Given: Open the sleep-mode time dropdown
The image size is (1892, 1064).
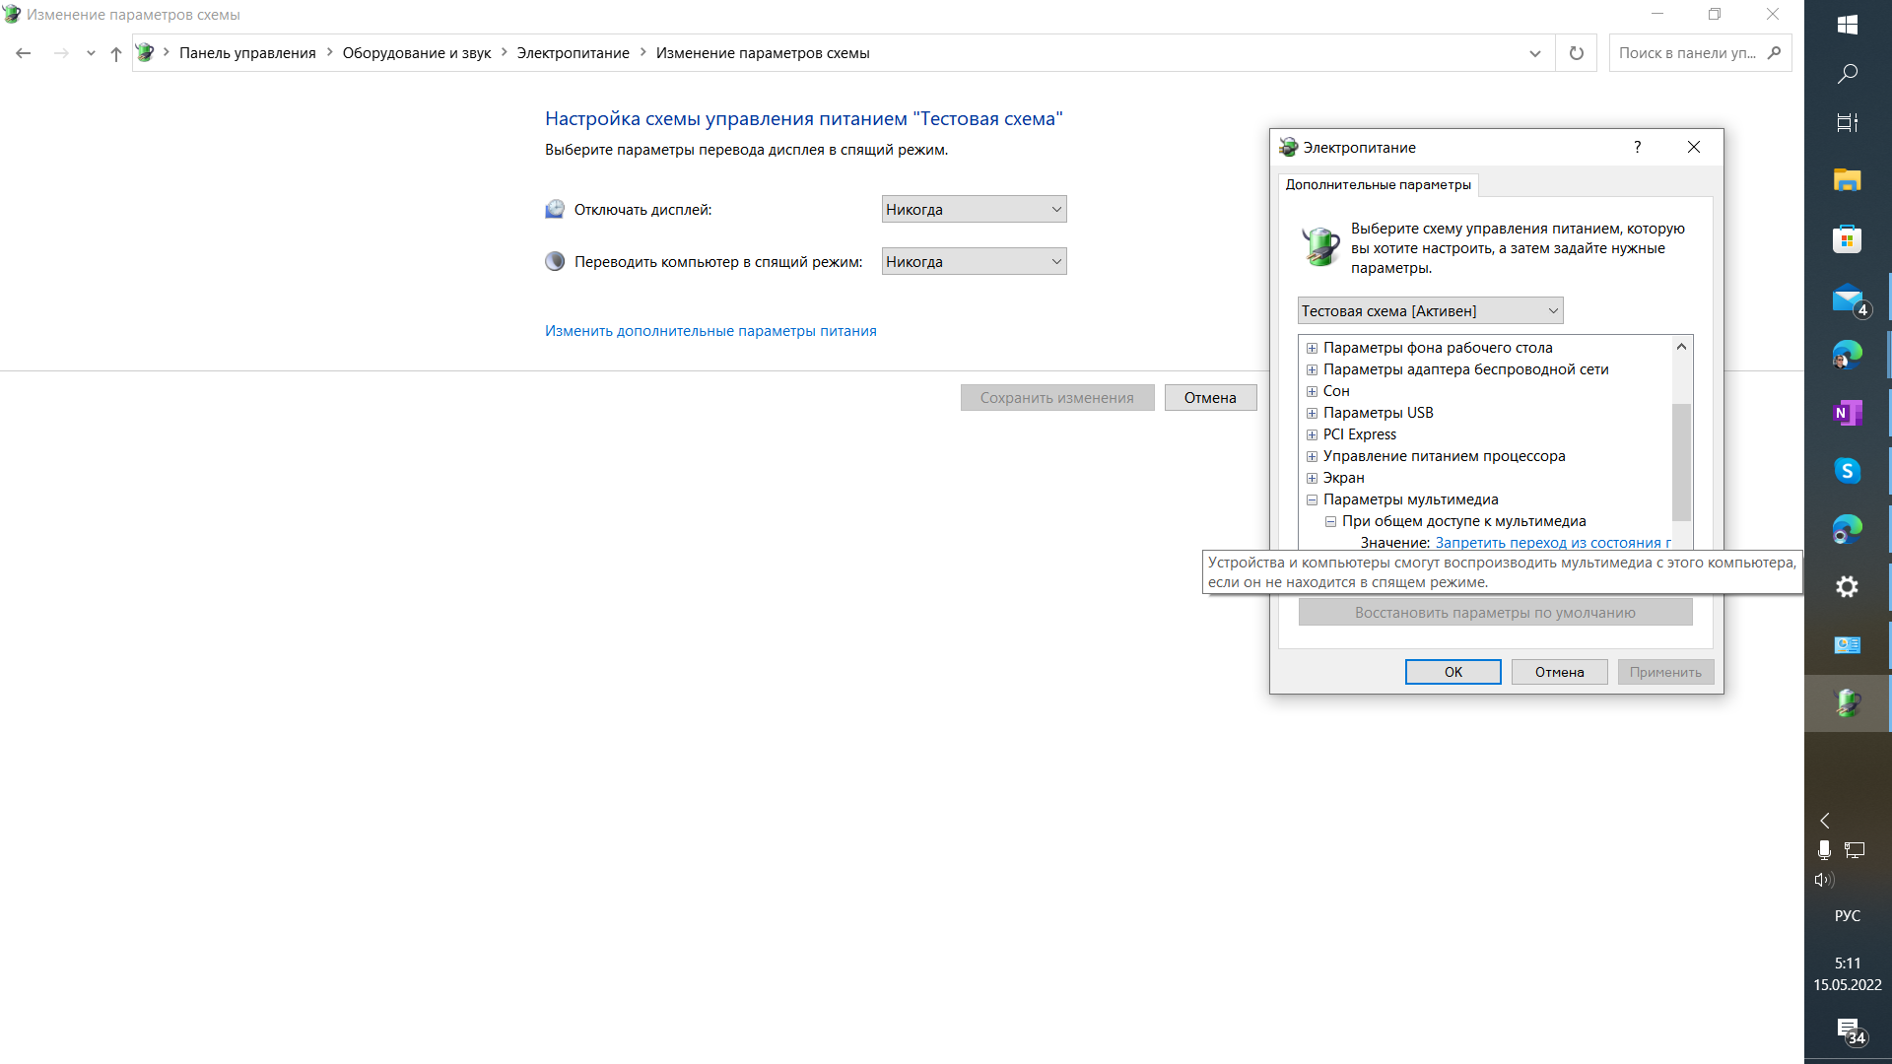Looking at the screenshot, I should [974, 261].
